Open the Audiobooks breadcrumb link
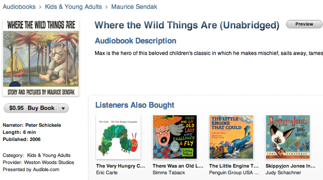323x180 pixels. (x=19, y=7)
